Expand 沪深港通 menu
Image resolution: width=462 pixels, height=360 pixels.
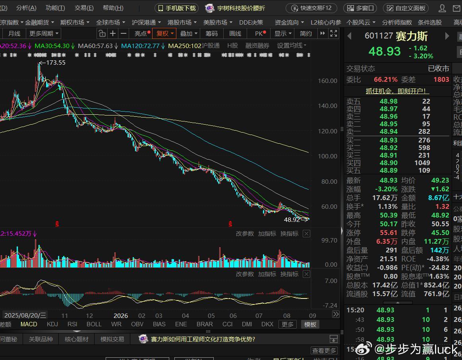[x=146, y=22]
